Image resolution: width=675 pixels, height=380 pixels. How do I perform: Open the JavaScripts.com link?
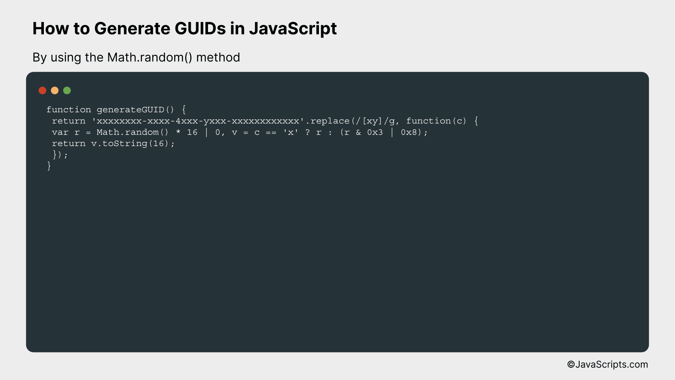(x=612, y=364)
